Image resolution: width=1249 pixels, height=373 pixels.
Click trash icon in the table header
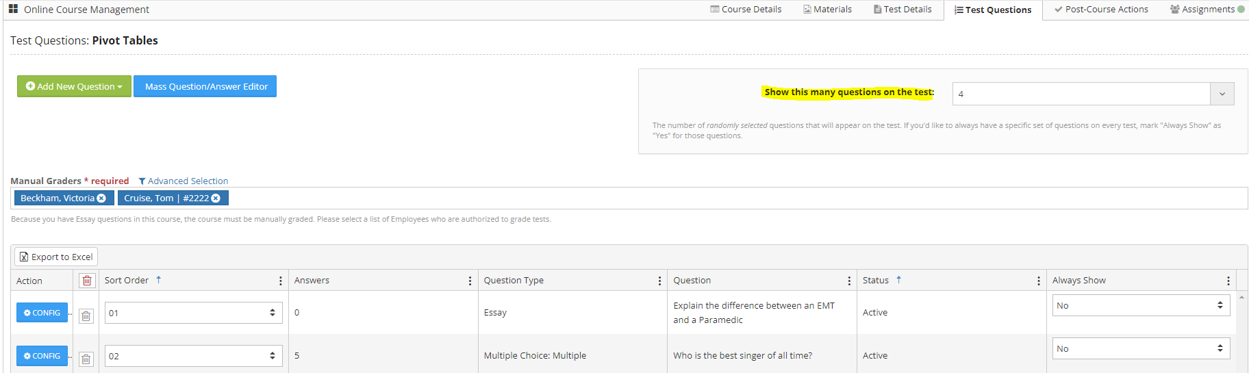coord(86,281)
